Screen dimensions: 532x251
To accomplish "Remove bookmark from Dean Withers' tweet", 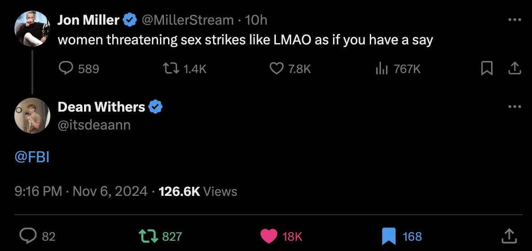I will point(389,236).
